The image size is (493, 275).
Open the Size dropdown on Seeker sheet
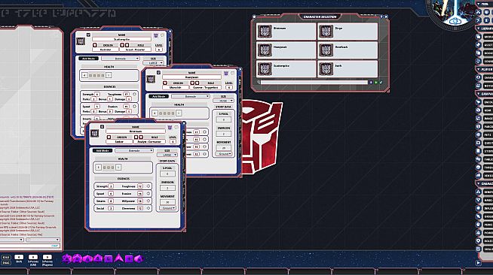click(x=167, y=155)
